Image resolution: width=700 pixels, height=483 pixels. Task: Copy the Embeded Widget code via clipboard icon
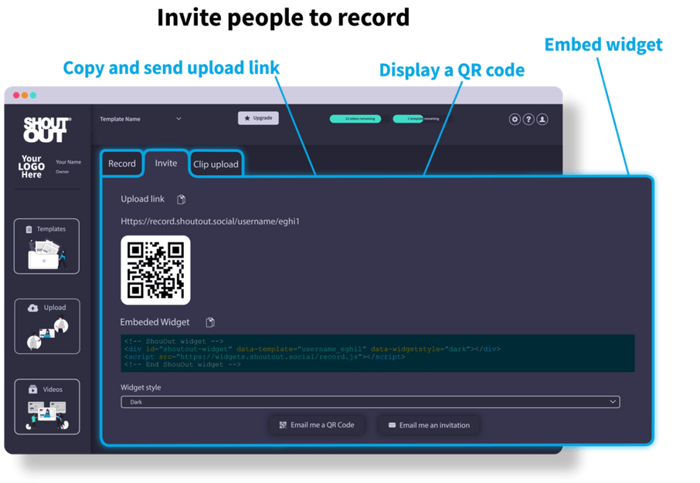(x=210, y=322)
